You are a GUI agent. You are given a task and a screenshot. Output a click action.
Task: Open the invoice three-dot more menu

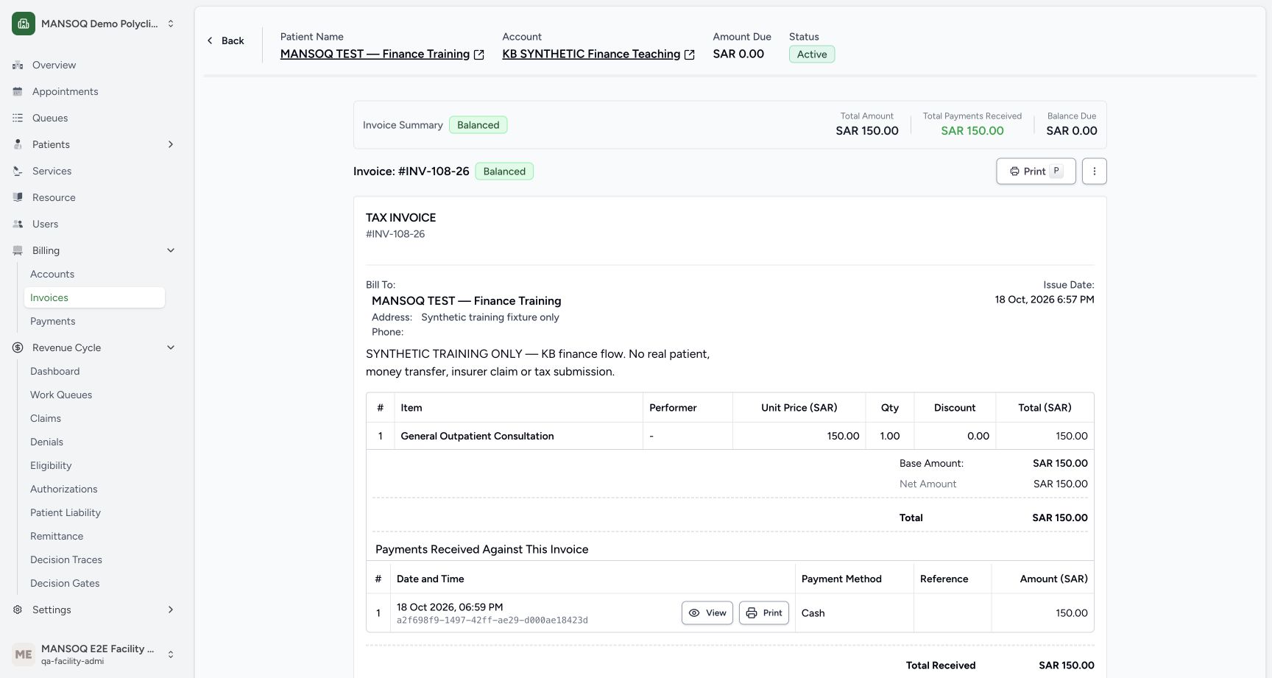click(1095, 172)
